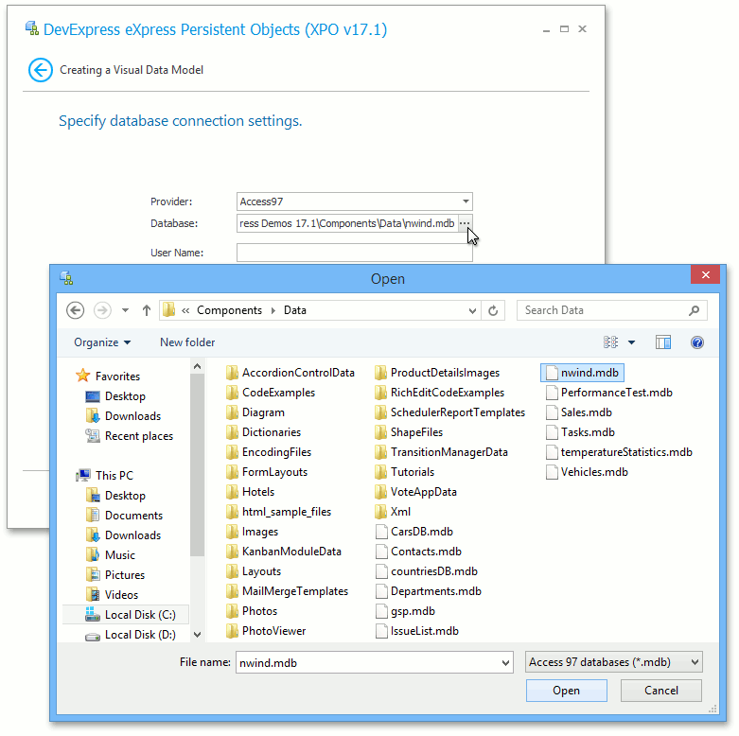
Task: Select the IssueList.mdb file
Action: [417, 631]
